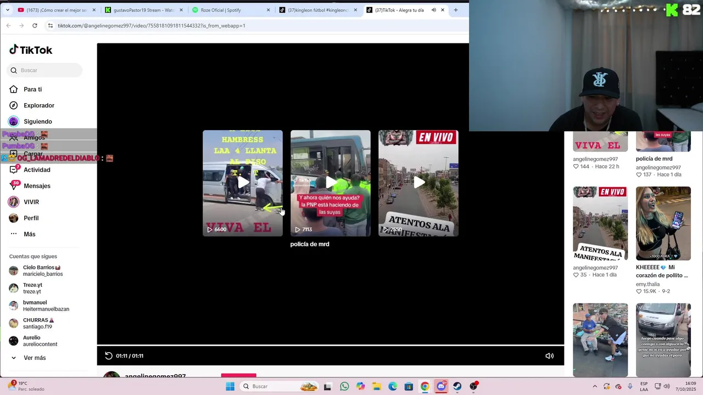Open the emy.thalia author link
The width and height of the screenshot is (703, 395).
point(648,284)
